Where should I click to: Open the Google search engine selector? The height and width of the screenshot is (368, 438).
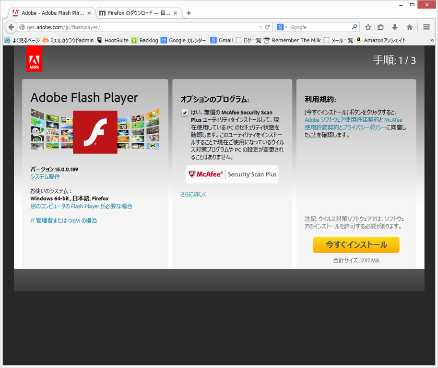[x=282, y=27]
